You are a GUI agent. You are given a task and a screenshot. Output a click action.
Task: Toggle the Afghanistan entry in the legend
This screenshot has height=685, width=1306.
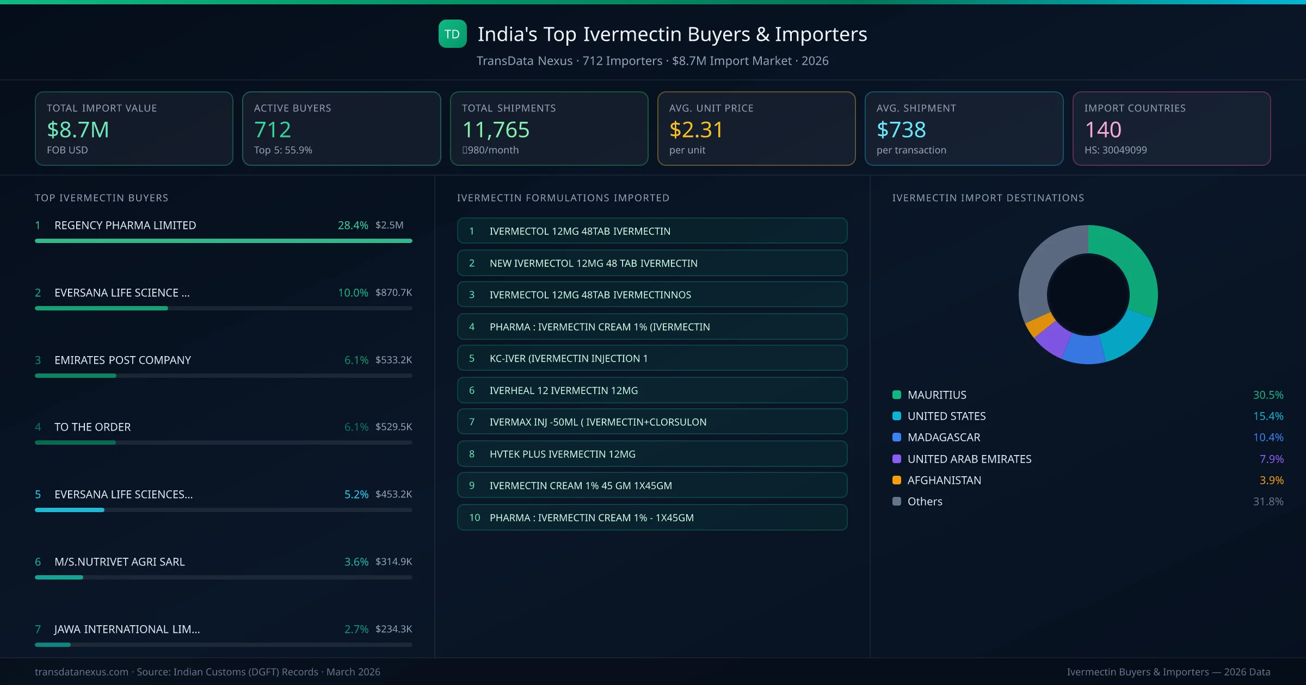(945, 480)
